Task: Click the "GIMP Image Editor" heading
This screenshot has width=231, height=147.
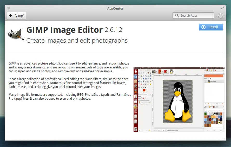Action: tap(64, 30)
